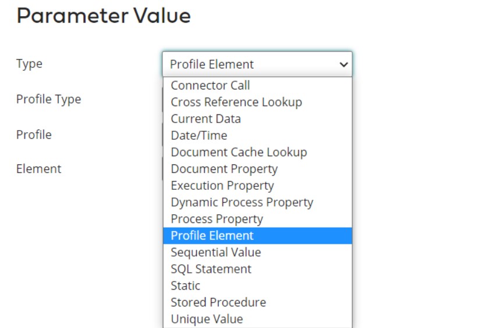The image size is (482, 328).
Task: Click the Type dropdown chevron arrow
Action: point(343,64)
